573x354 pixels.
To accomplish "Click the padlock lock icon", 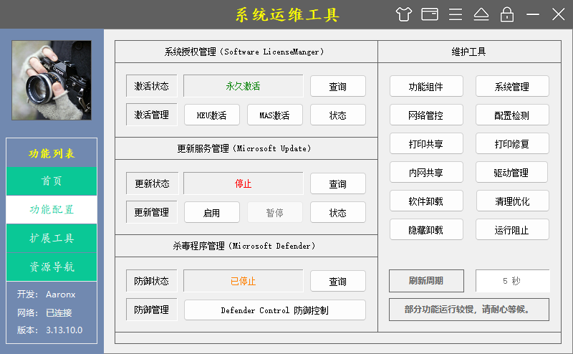I will (507, 14).
